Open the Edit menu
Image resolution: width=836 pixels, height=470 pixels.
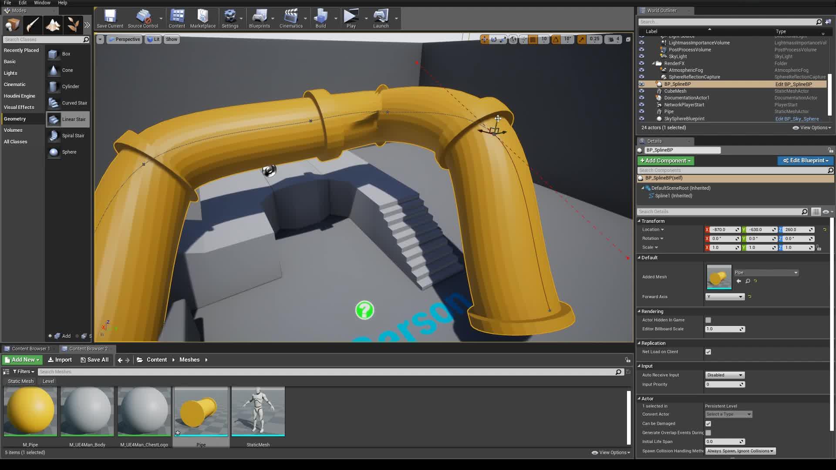[22, 3]
